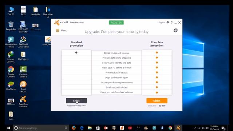Click the green REGISTER button
The image size is (233, 131).
tap(116, 23)
